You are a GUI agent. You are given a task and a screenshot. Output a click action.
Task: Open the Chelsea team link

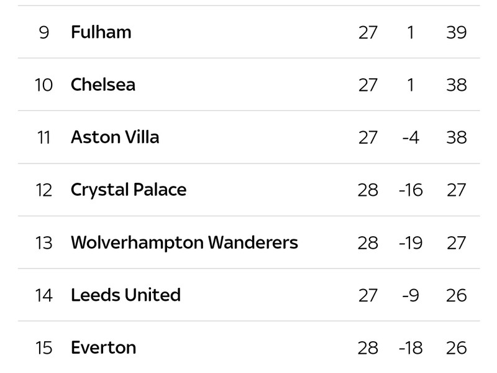(103, 85)
